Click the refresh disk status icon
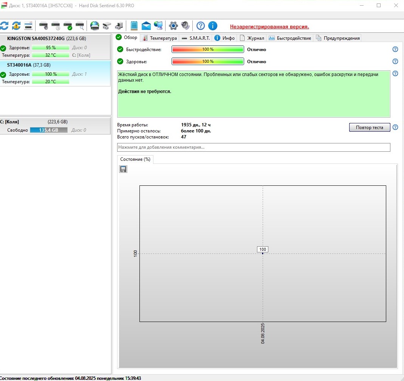The width and height of the screenshot is (404, 381). (4, 26)
